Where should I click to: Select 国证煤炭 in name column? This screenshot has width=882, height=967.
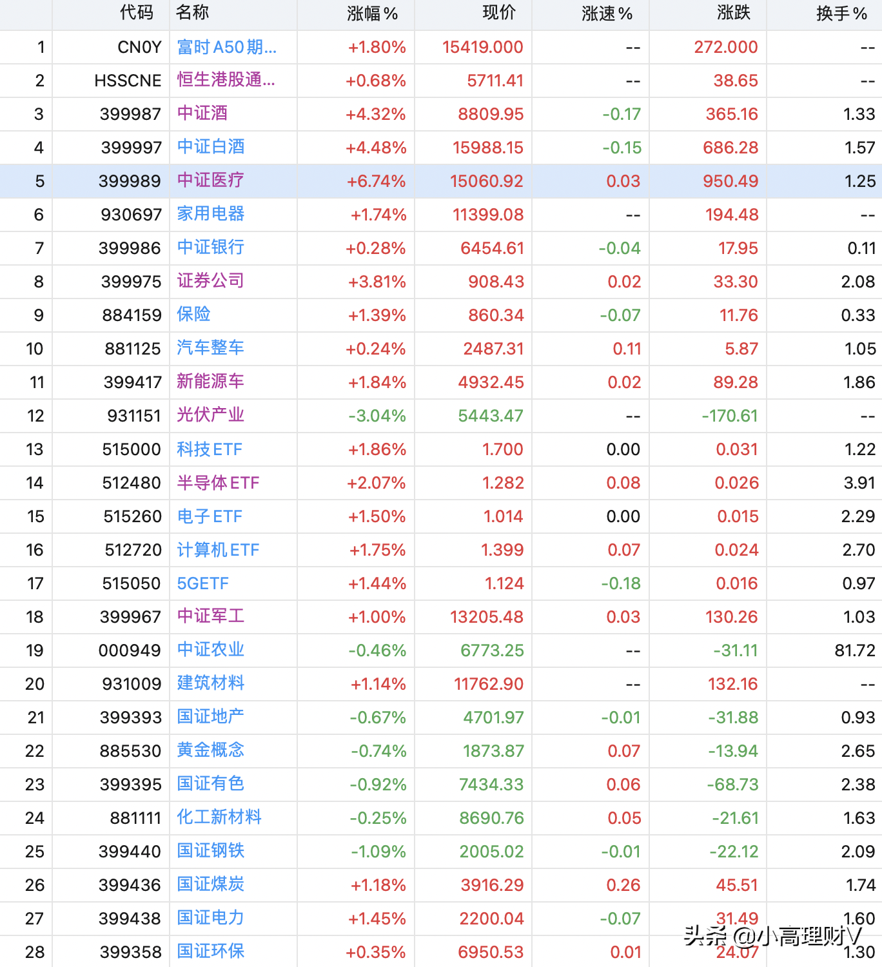210,885
